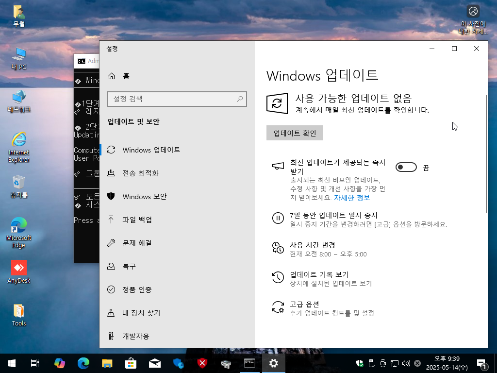Open 정품 인증 settings page
This screenshot has height=373, width=497.
pos(177,289)
